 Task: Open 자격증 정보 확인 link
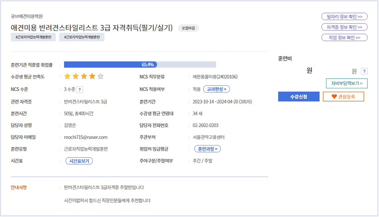point(344,27)
